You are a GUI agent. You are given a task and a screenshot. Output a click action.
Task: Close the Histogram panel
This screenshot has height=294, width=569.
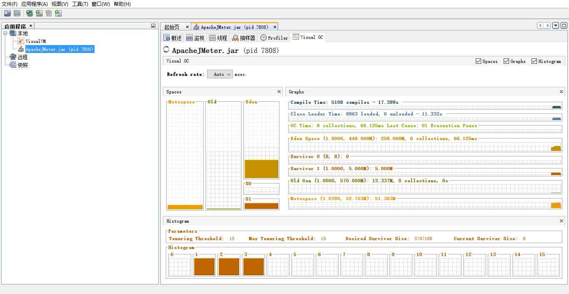(562, 221)
